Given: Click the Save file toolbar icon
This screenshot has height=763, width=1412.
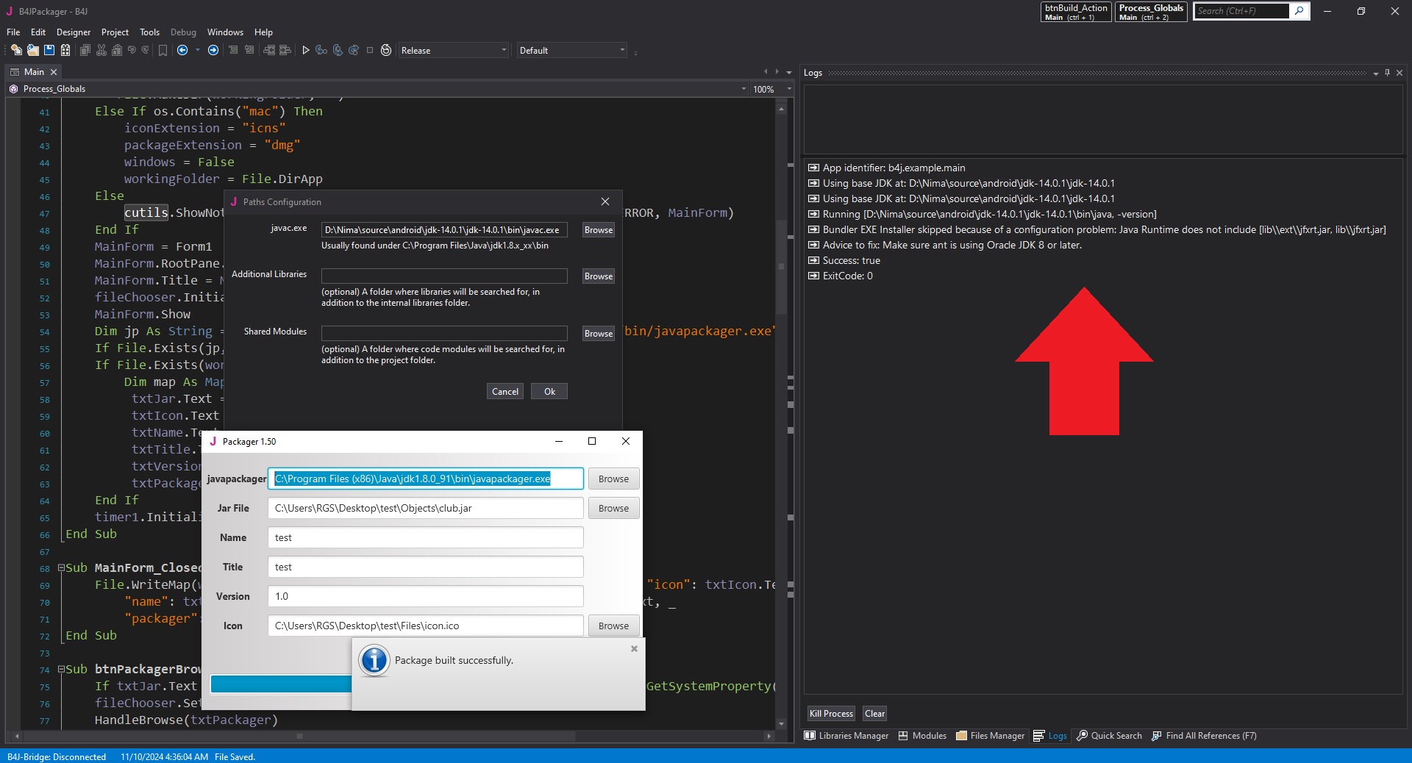Looking at the screenshot, I should tap(49, 50).
